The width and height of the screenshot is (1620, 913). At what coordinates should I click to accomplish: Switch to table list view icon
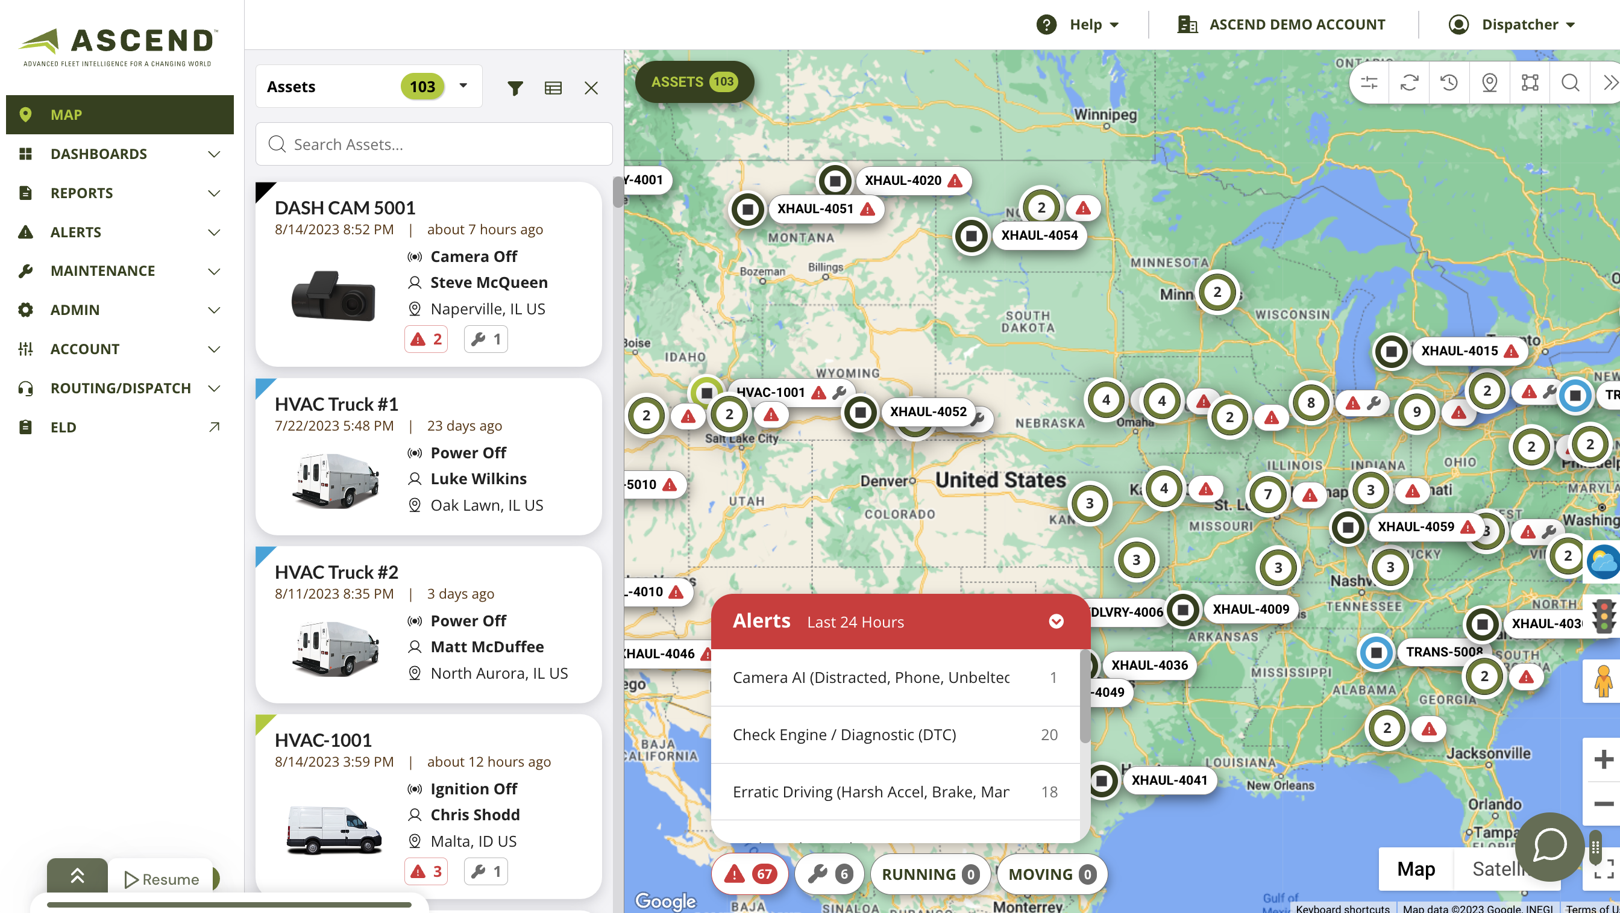pyautogui.click(x=553, y=88)
